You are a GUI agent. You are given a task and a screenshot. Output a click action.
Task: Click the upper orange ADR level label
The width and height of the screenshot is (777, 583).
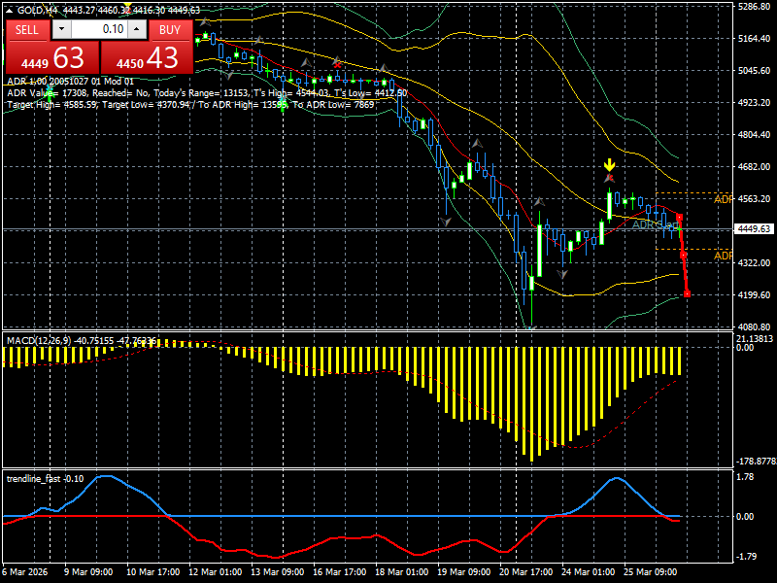click(x=723, y=199)
